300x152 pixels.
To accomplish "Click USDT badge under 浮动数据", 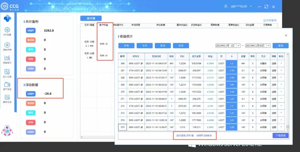I will click(31, 94).
